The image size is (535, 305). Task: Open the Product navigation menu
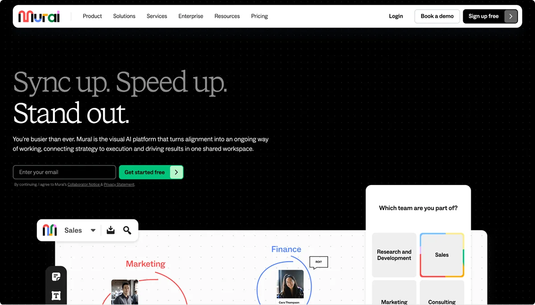(x=92, y=16)
